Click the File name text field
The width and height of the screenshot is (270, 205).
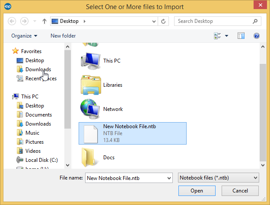tap(129, 178)
